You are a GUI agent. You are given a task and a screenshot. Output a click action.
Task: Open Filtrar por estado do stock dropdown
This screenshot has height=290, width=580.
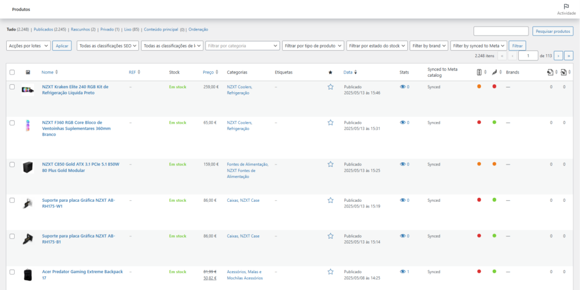pos(377,46)
